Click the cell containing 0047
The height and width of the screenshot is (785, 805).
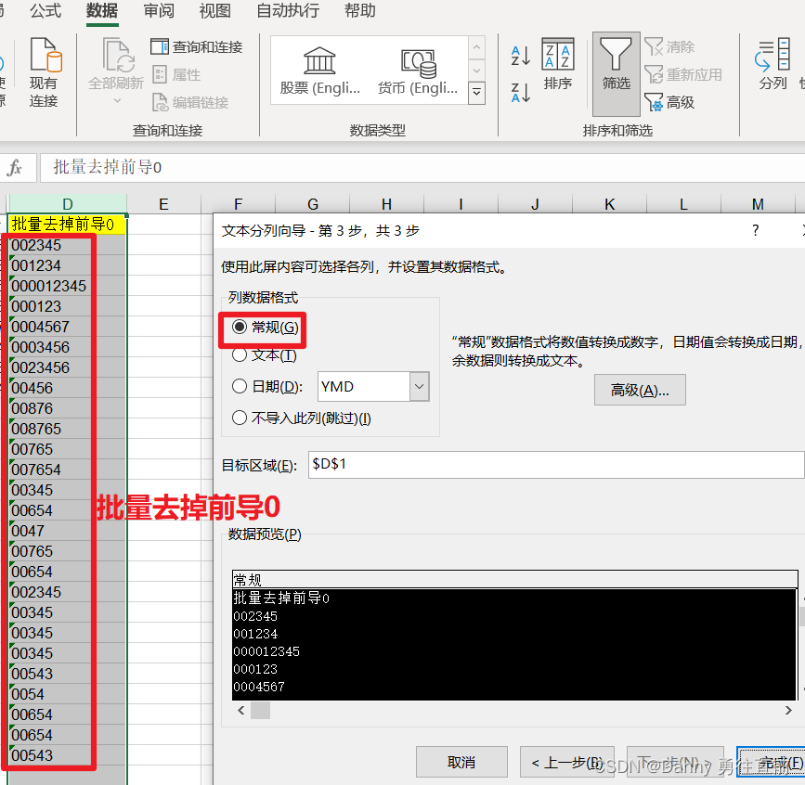coord(67,531)
